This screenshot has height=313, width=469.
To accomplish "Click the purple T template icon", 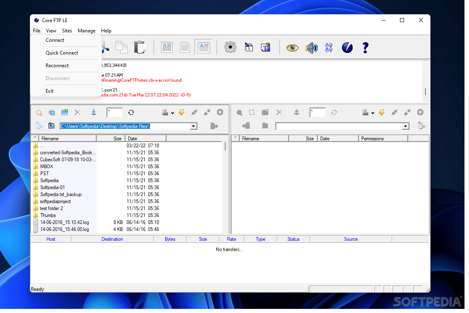I will [266, 47].
